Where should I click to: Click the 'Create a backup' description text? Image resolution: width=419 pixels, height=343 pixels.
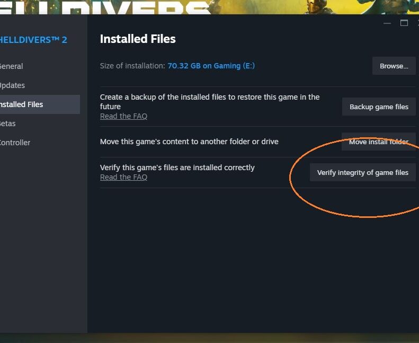[210, 102]
